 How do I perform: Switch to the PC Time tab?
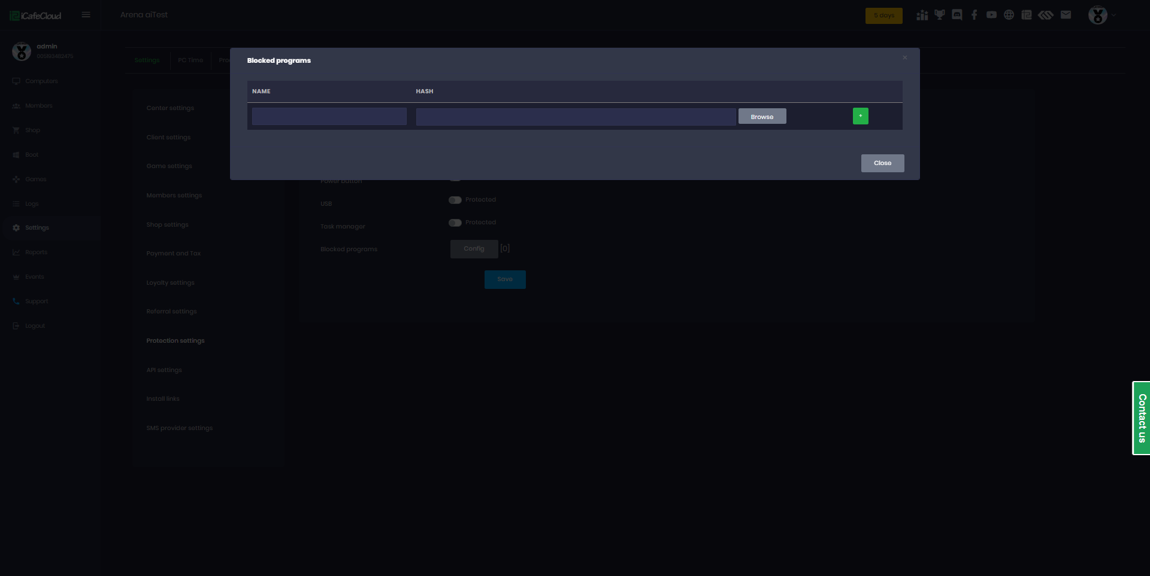(190, 60)
